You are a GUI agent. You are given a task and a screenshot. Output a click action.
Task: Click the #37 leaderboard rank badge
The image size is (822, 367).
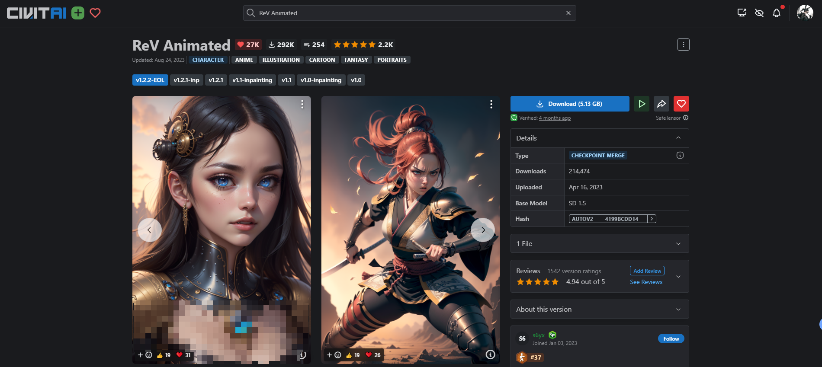[530, 357]
